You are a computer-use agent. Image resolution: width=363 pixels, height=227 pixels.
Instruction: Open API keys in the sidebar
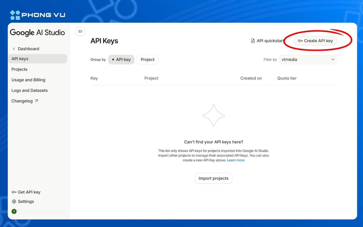[x=38, y=59]
